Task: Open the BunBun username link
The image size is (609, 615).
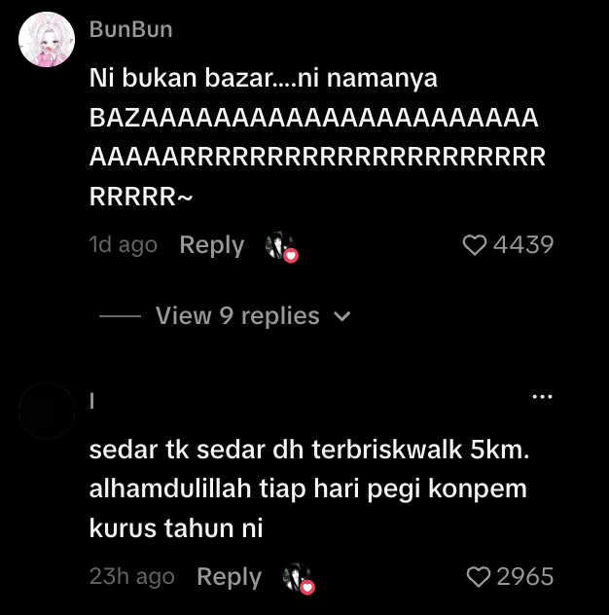Action: pyautogui.click(x=130, y=29)
